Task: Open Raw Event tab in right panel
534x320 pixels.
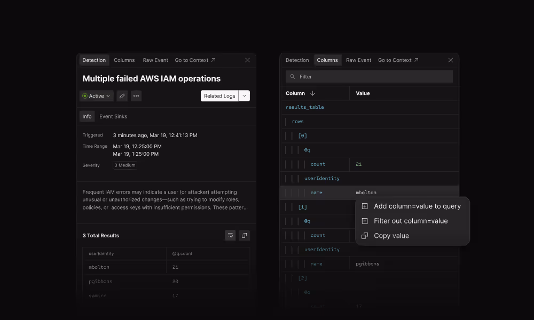Action: click(x=359, y=60)
